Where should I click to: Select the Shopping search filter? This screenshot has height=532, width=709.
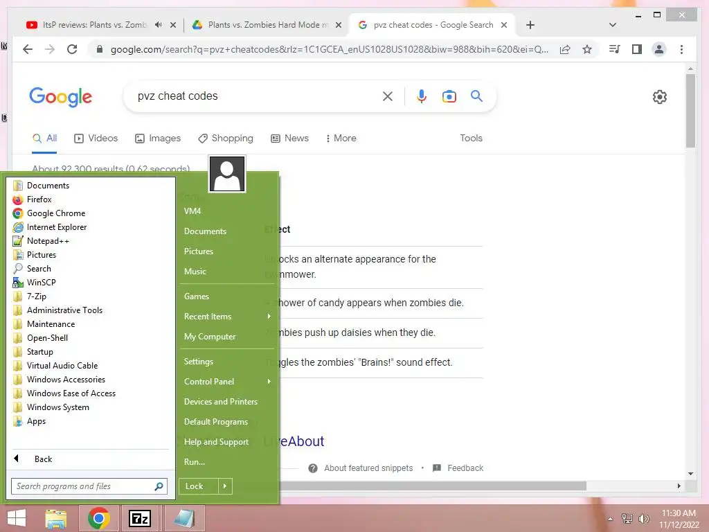tap(226, 139)
